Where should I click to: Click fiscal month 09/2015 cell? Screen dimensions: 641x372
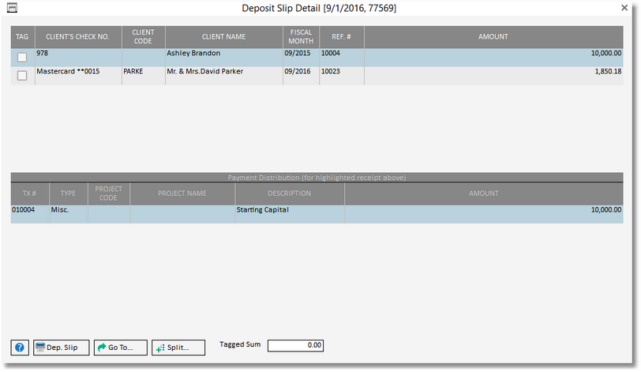301,58
